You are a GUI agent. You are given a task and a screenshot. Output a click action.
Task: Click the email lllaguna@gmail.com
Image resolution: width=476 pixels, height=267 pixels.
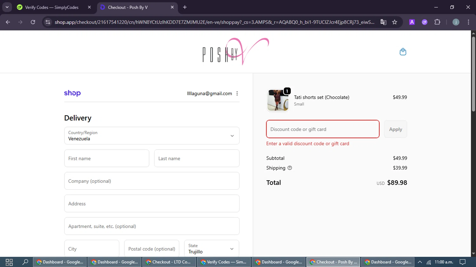click(x=209, y=93)
